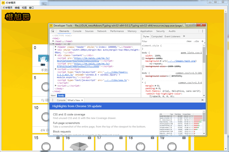
Task: Enable the height: 100% property checkbox
Action: 143,58
